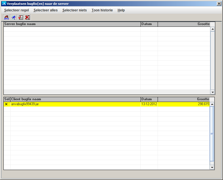Click the client list scrollbar thumb
Screen dimensions: 223x180
[x=212, y=133]
